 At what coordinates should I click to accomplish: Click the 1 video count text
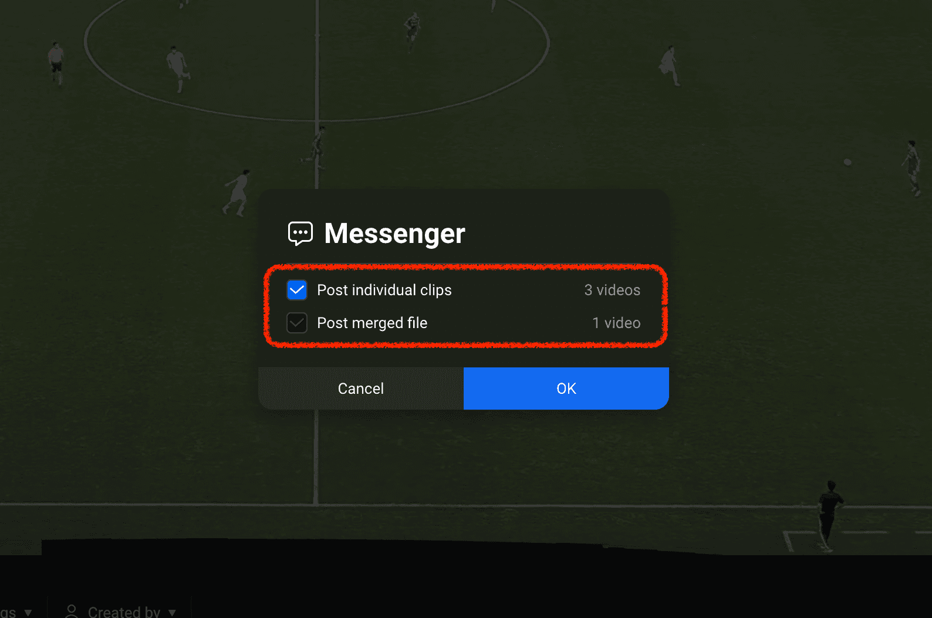616,323
